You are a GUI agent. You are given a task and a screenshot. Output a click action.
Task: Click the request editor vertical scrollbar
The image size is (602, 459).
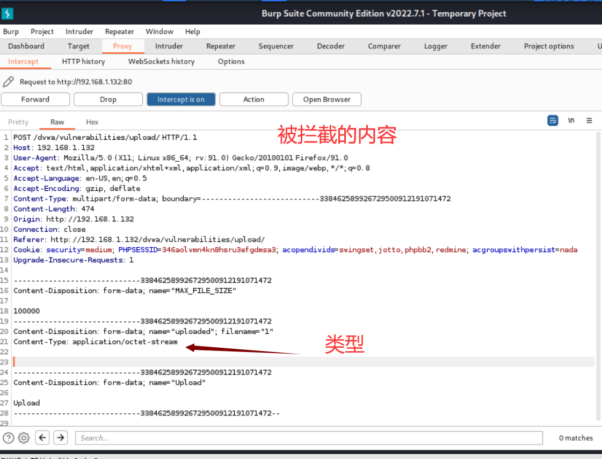click(598, 277)
